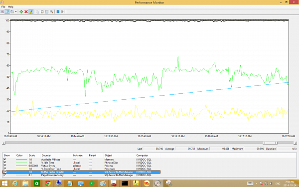Open the Help menu
This screenshot has width=299, height=187.
pyautogui.click(x=10, y=6)
